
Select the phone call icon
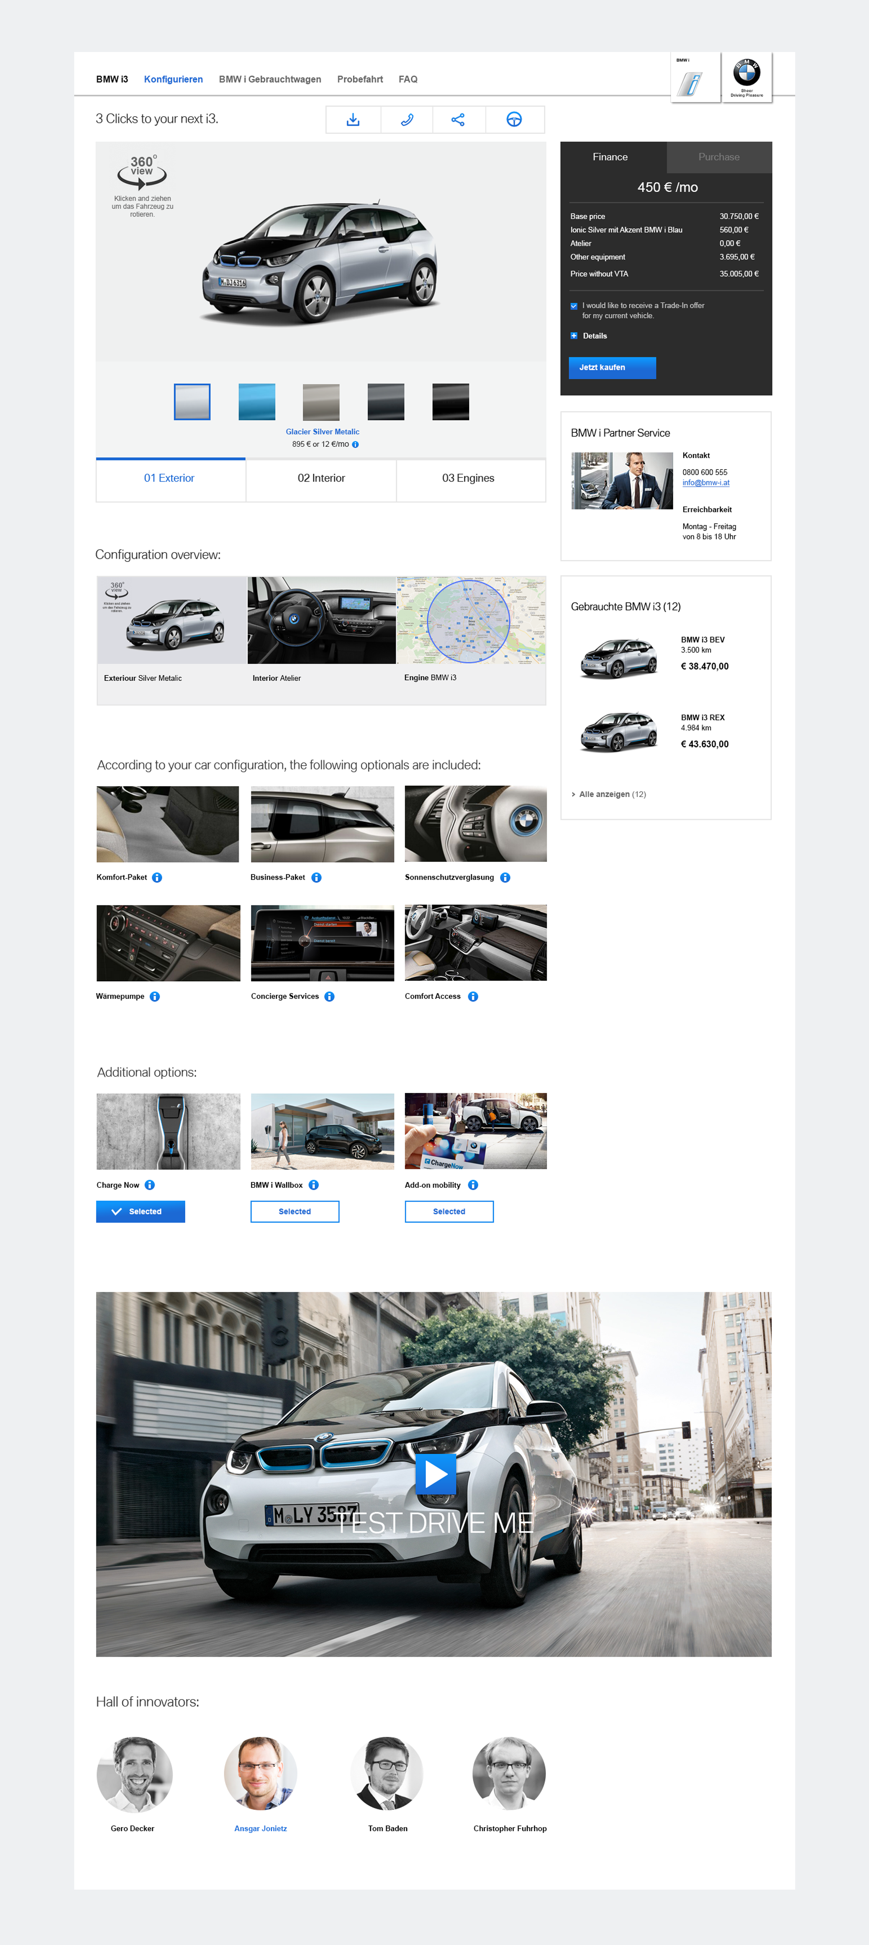[407, 119]
